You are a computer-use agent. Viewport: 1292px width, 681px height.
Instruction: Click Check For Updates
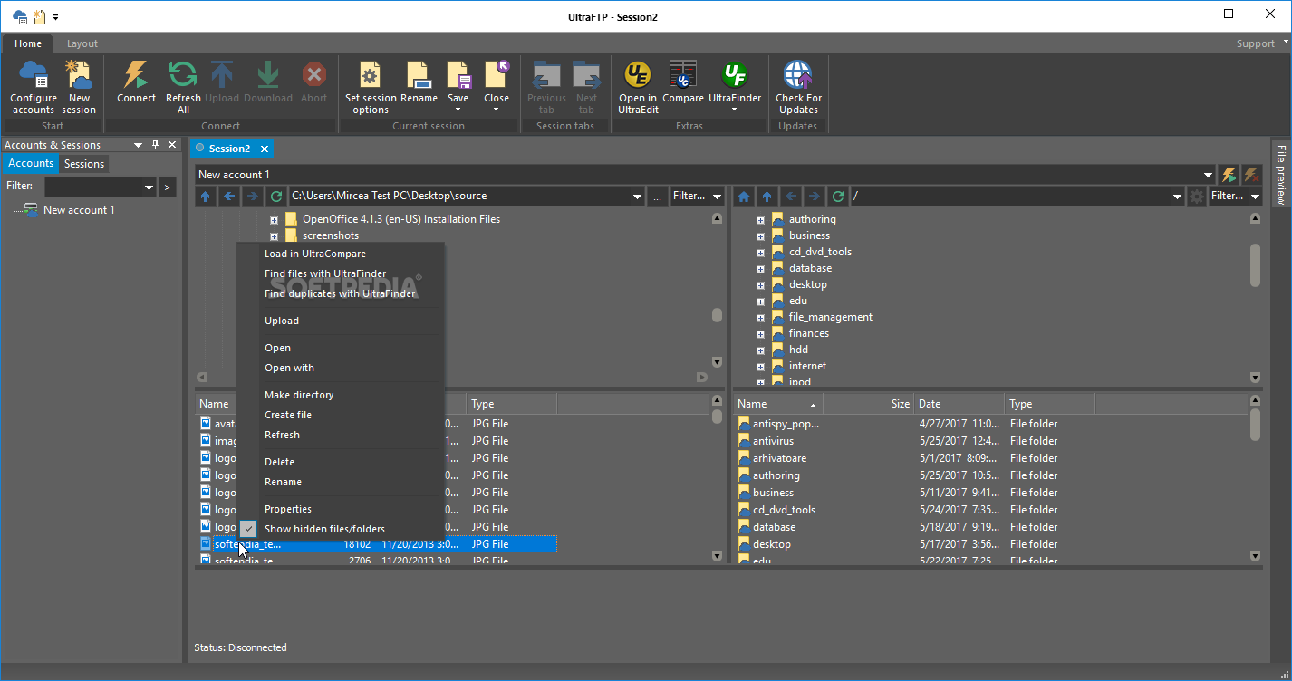[798, 87]
